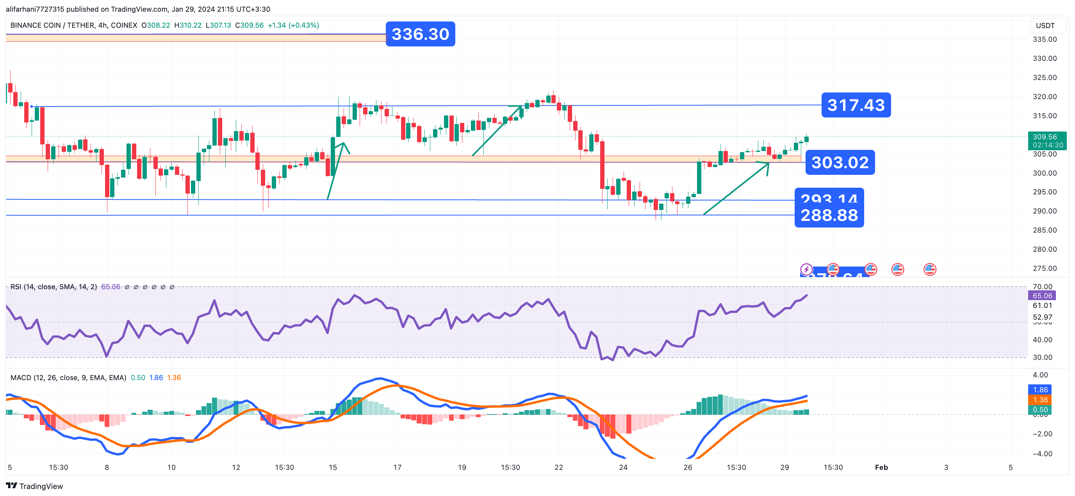
Task: Click the leftmost US flag economic event icon
Action: point(833,269)
